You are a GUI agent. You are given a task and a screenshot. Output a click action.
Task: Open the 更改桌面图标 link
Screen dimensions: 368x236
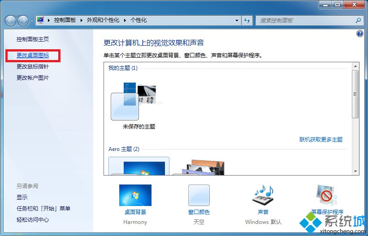(x=33, y=56)
